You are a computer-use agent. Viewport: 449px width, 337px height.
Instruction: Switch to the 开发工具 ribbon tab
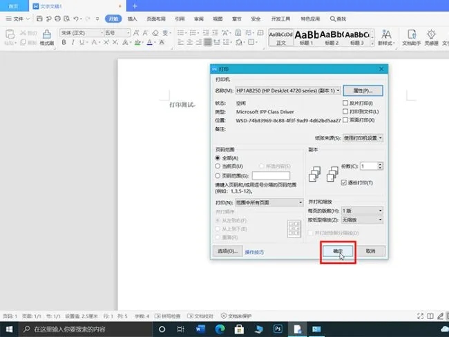pyautogui.click(x=280, y=19)
